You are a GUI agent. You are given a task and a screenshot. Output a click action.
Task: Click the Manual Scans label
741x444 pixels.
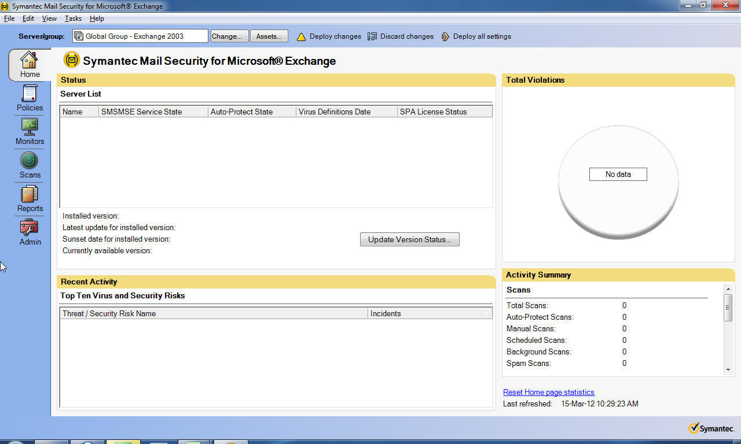531,328
